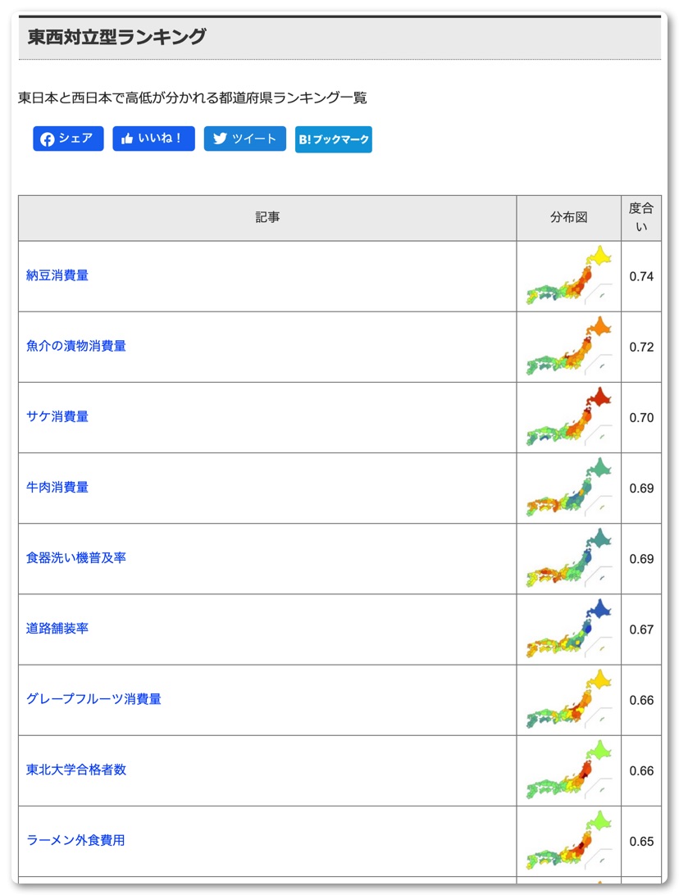Click the 度合い column header
The image size is (679, 895).
(641, 218)
